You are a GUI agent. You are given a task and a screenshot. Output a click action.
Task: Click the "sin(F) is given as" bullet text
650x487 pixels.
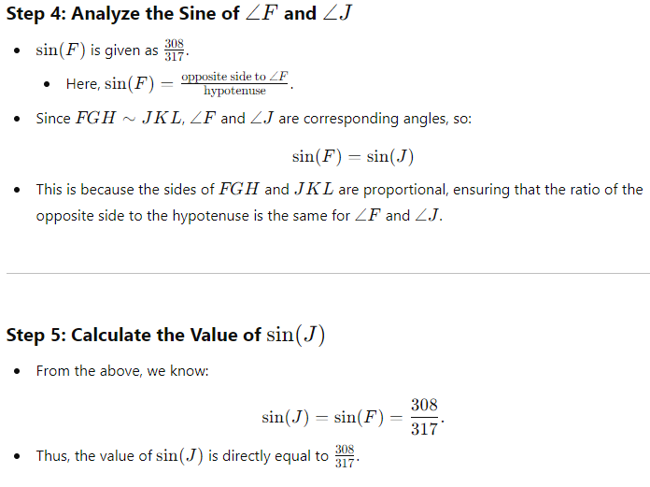(97, 50)
